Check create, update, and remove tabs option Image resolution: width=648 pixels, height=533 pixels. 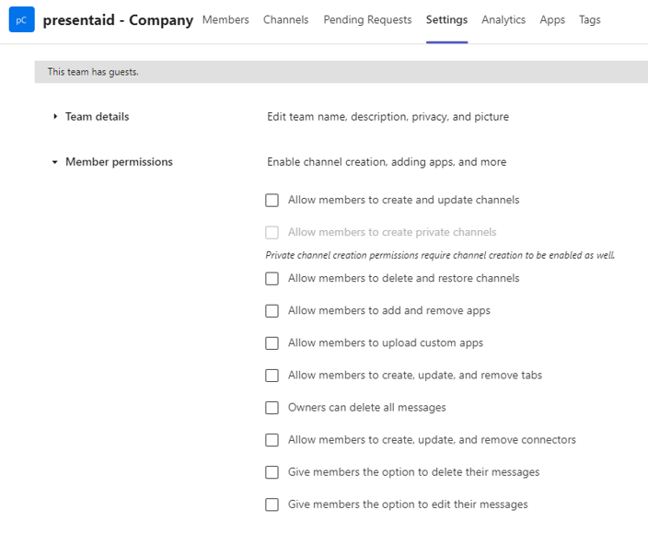272,376
